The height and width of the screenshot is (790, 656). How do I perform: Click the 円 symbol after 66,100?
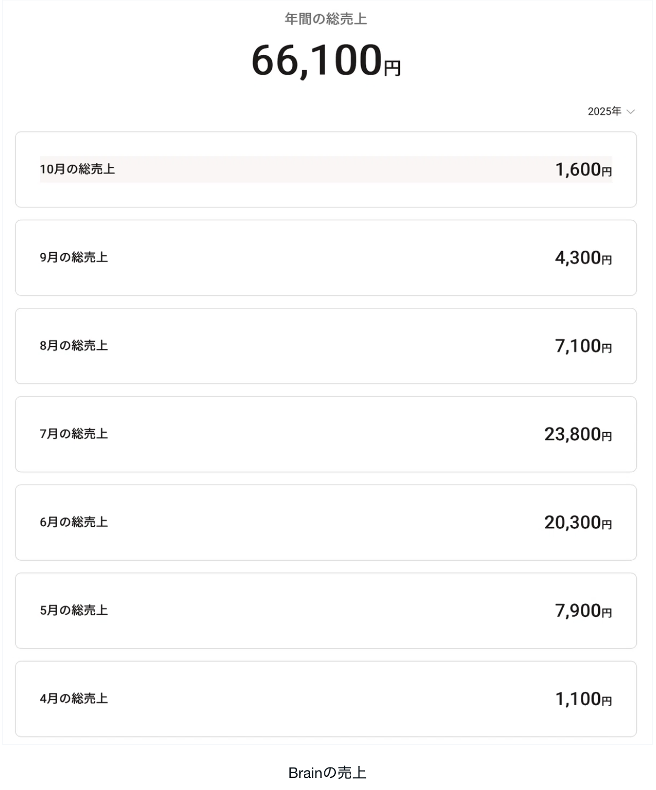pyautogui.click(x=392, y=68)
